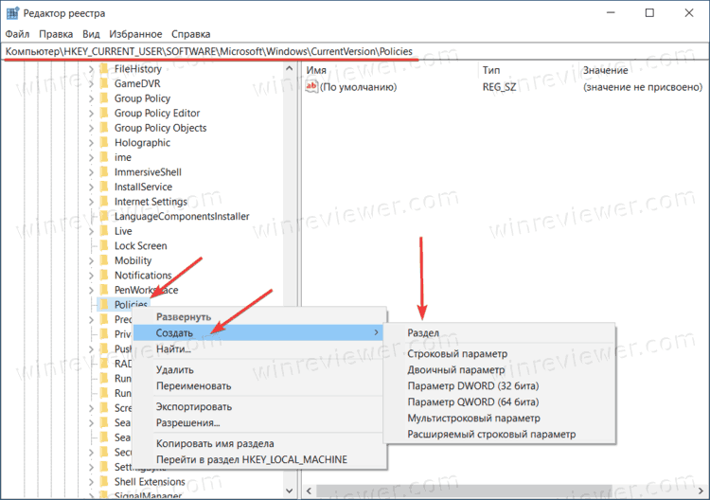Click the ImmersiveShell folder icon

(x=104, y=172)
